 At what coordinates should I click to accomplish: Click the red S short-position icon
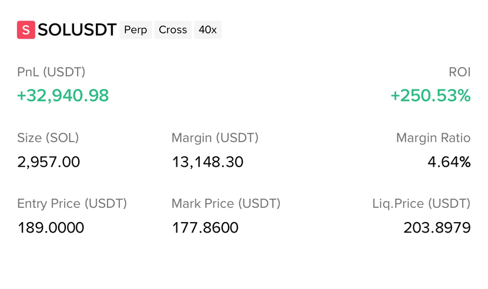(26, 30)
